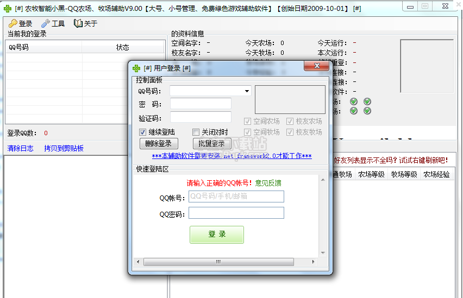
Task: Click the quick login scroll down arrow
Action: (323, 253)
